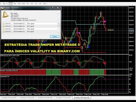Click the 2105.47 price axis label

[131, 33]
